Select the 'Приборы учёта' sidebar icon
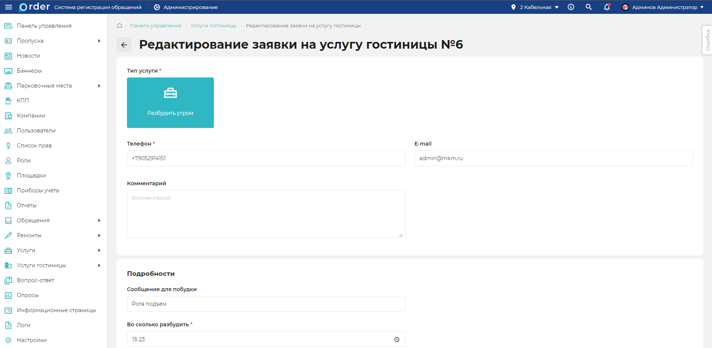Screen dimensions: 712x348 [8, 190]
